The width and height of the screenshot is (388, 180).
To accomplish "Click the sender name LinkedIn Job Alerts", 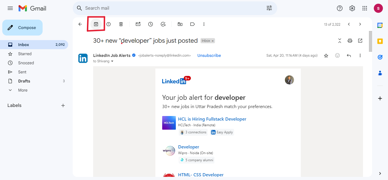I will 112,55.
